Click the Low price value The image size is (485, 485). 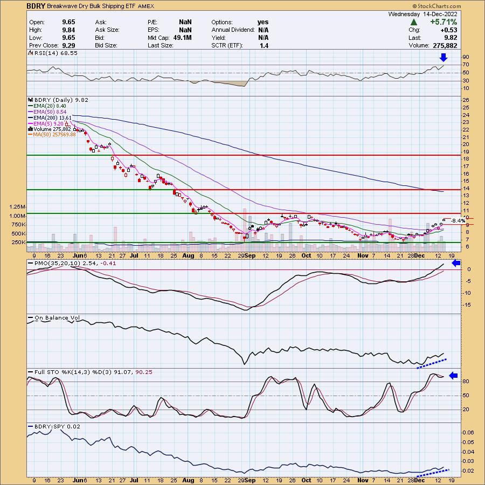[x=68, y=38]
